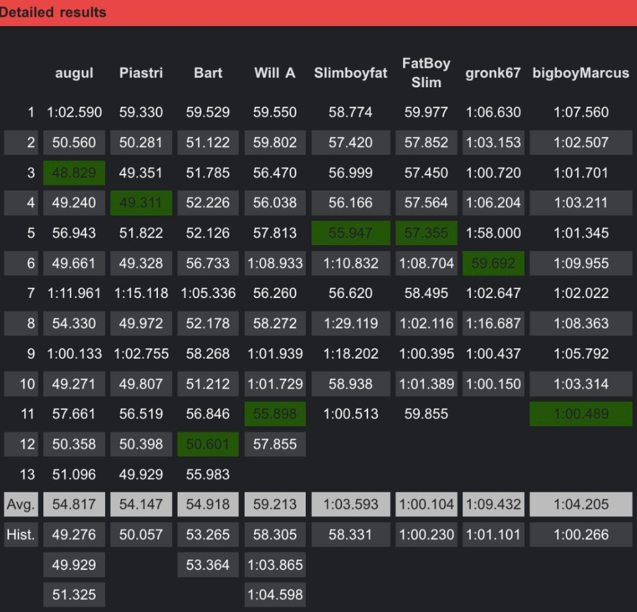Select Will A's historic time 1:04.598
Viewport: 637px width, 612px height.
click(x=275, y=596)
